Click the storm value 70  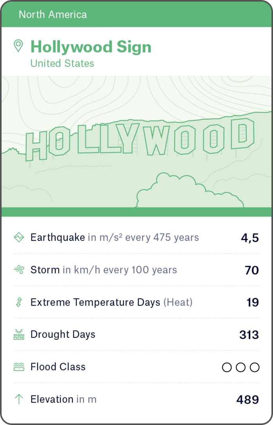click(252, 270)
